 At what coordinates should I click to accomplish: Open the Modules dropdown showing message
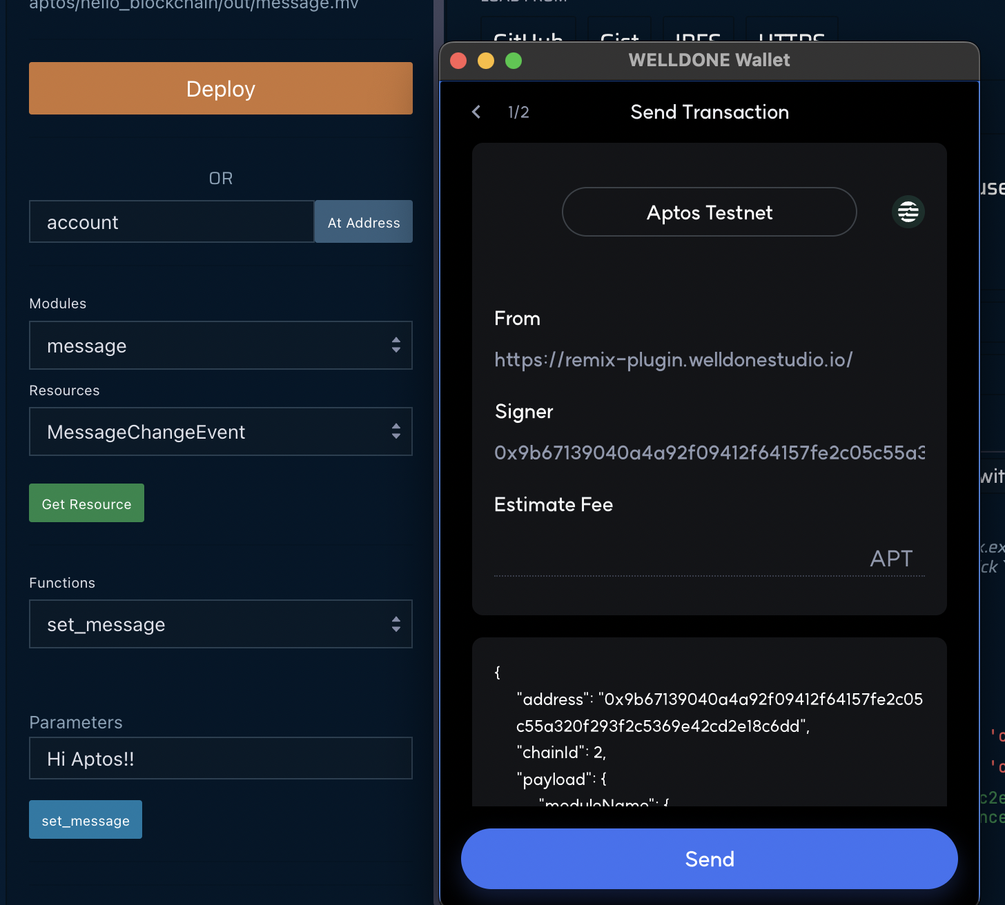tap(221, 346)
